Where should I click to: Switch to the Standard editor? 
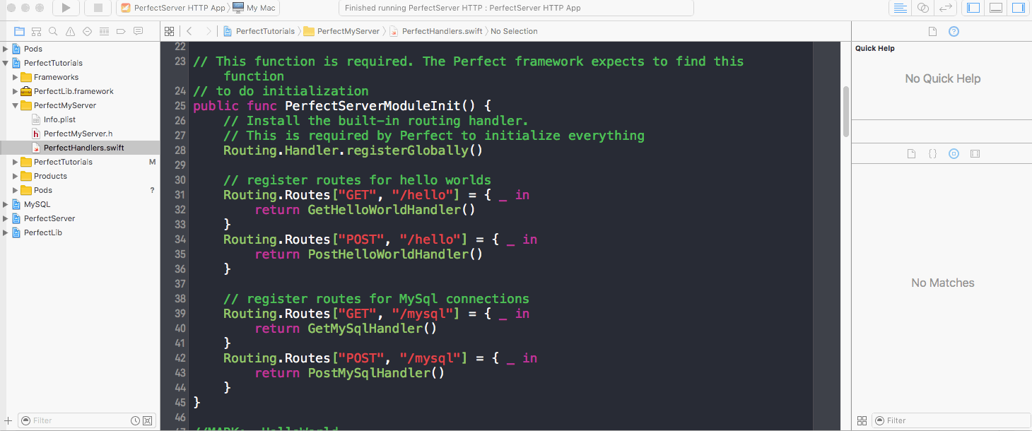point(900,8)
